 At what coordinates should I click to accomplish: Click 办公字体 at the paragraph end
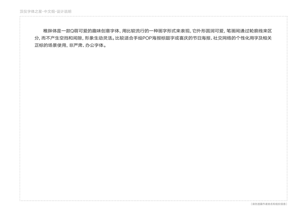(x=94, y=46)
